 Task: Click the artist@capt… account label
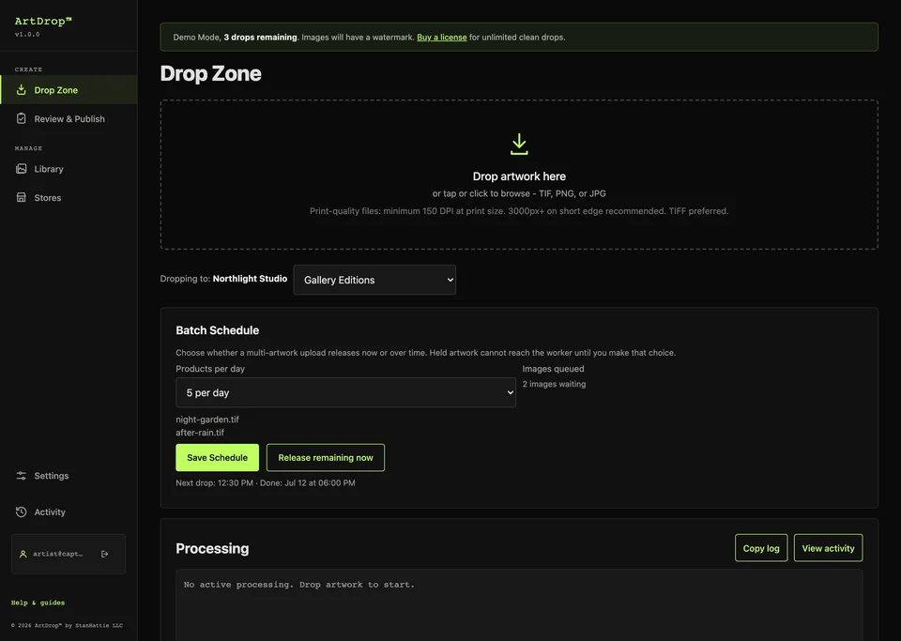point(57,554)
